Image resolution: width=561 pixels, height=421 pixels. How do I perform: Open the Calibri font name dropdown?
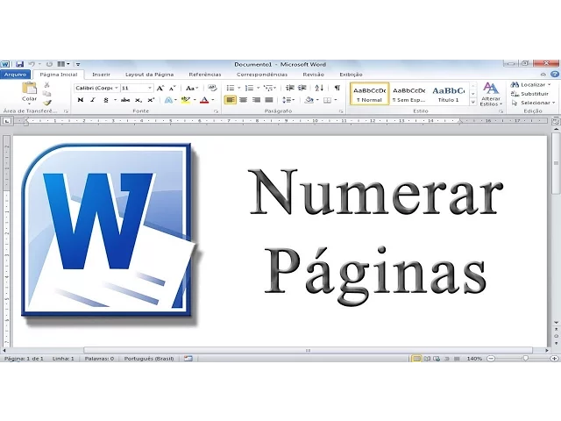coord(117,88)
